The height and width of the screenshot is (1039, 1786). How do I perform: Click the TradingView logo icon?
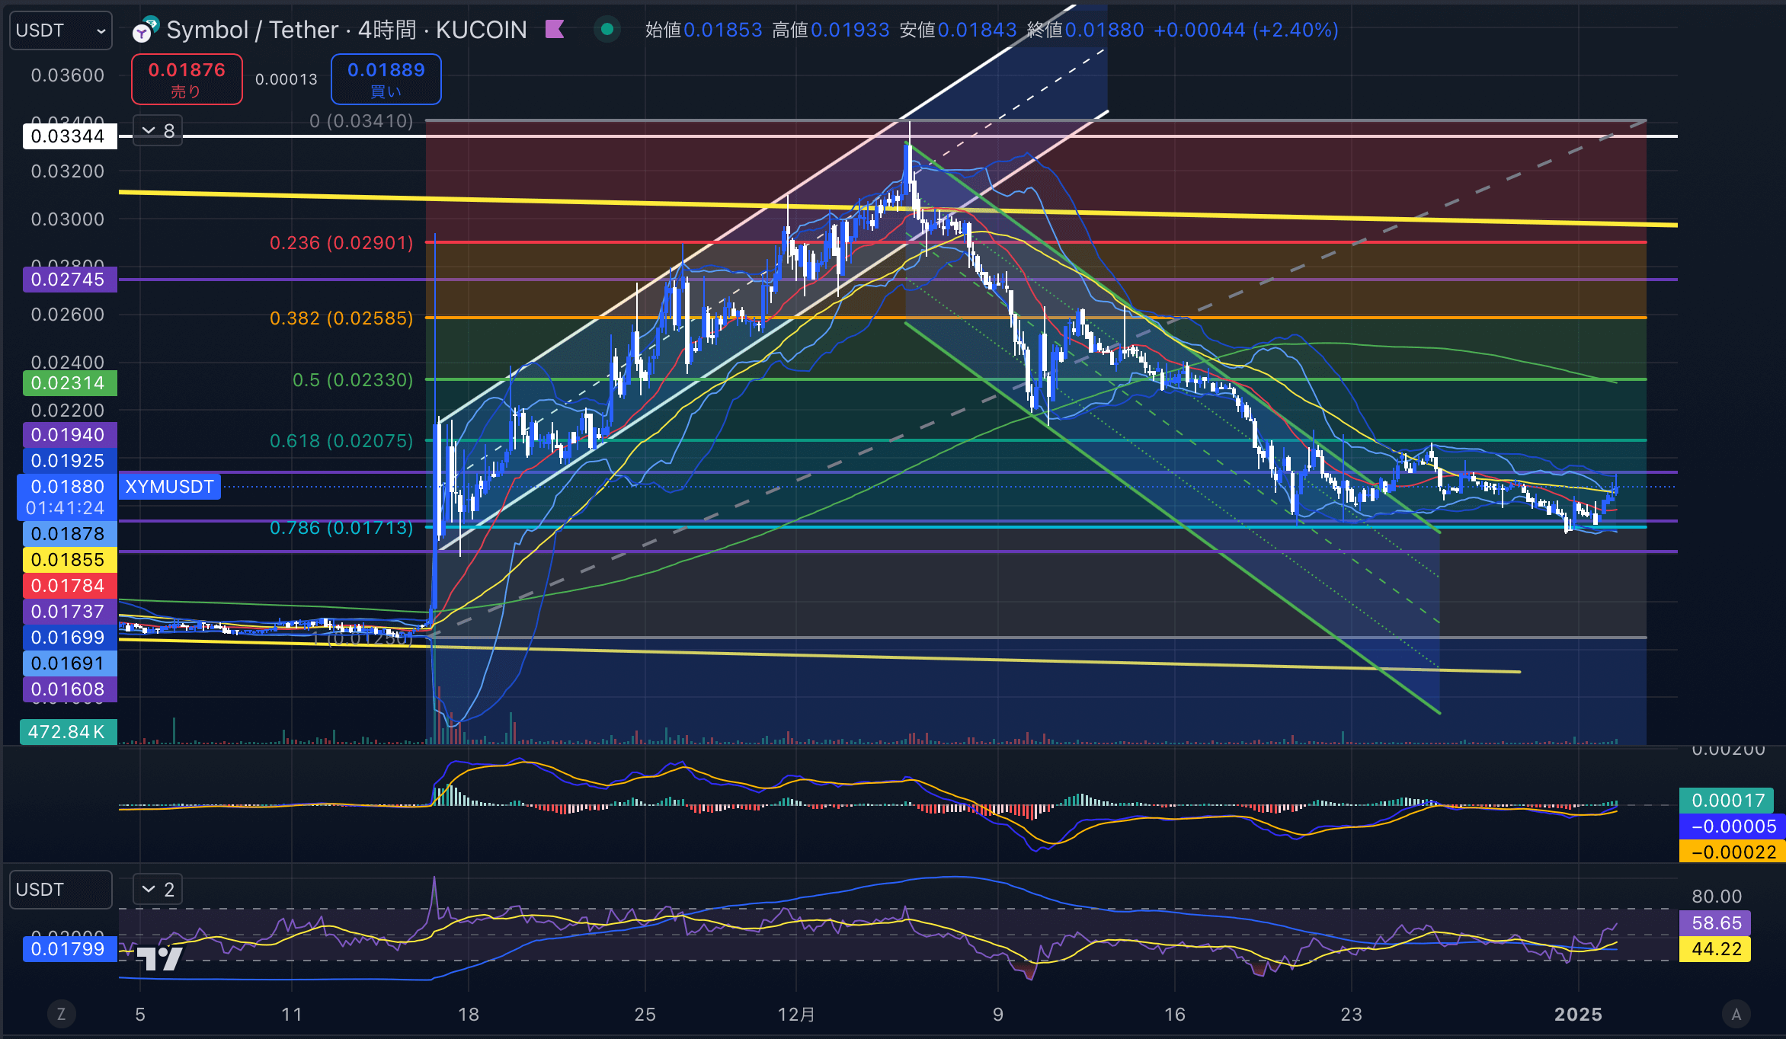[160, 957]
